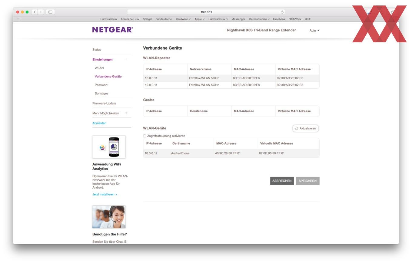412x263 pixels.
Task: Toggle the Safari sidebar button
Action: tap(50, 12)
